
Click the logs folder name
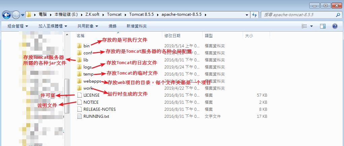(x=88, y=67)
